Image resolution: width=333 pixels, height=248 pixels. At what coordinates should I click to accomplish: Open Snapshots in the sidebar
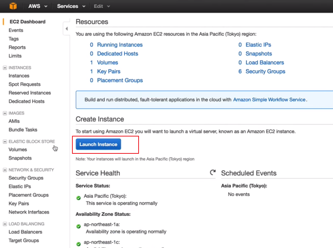coord(20,158)
